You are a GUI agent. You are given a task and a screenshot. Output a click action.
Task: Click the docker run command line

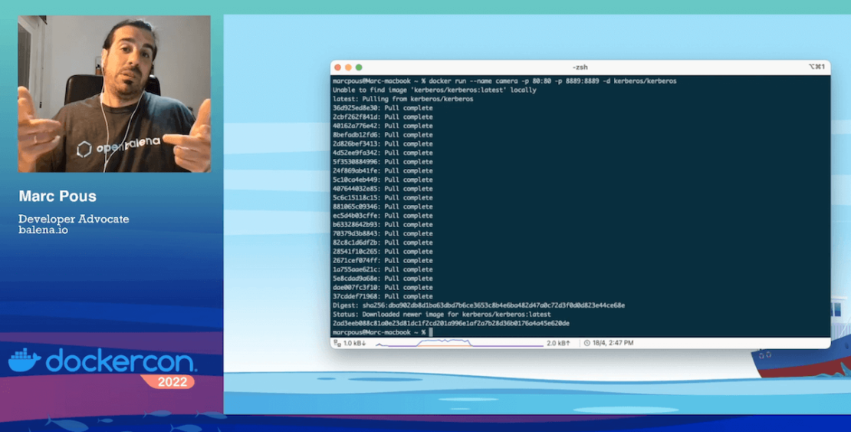(504, 81)
